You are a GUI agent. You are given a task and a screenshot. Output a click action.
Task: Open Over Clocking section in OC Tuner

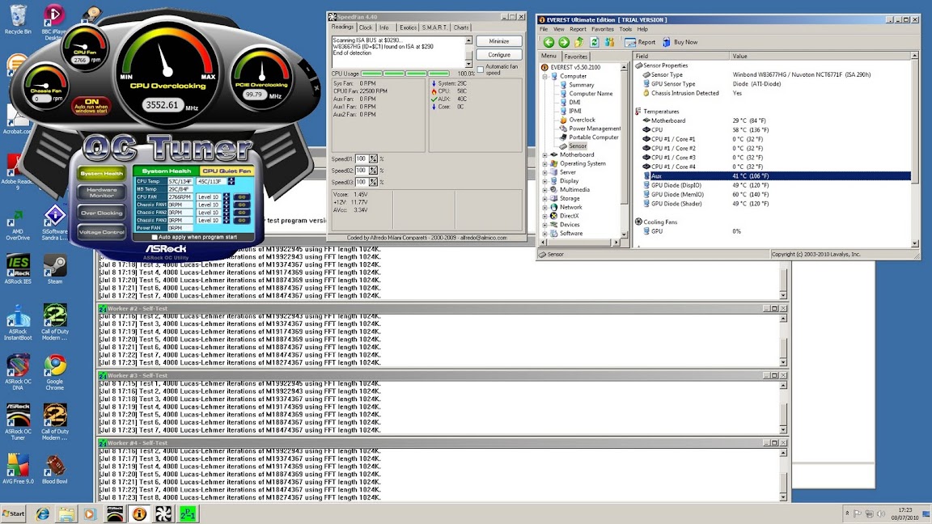[x=101, y=213]
